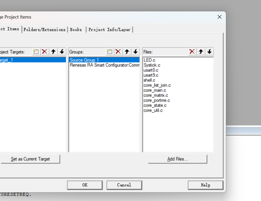
Task: Click the Set as Current Target button
Action: 30,159
